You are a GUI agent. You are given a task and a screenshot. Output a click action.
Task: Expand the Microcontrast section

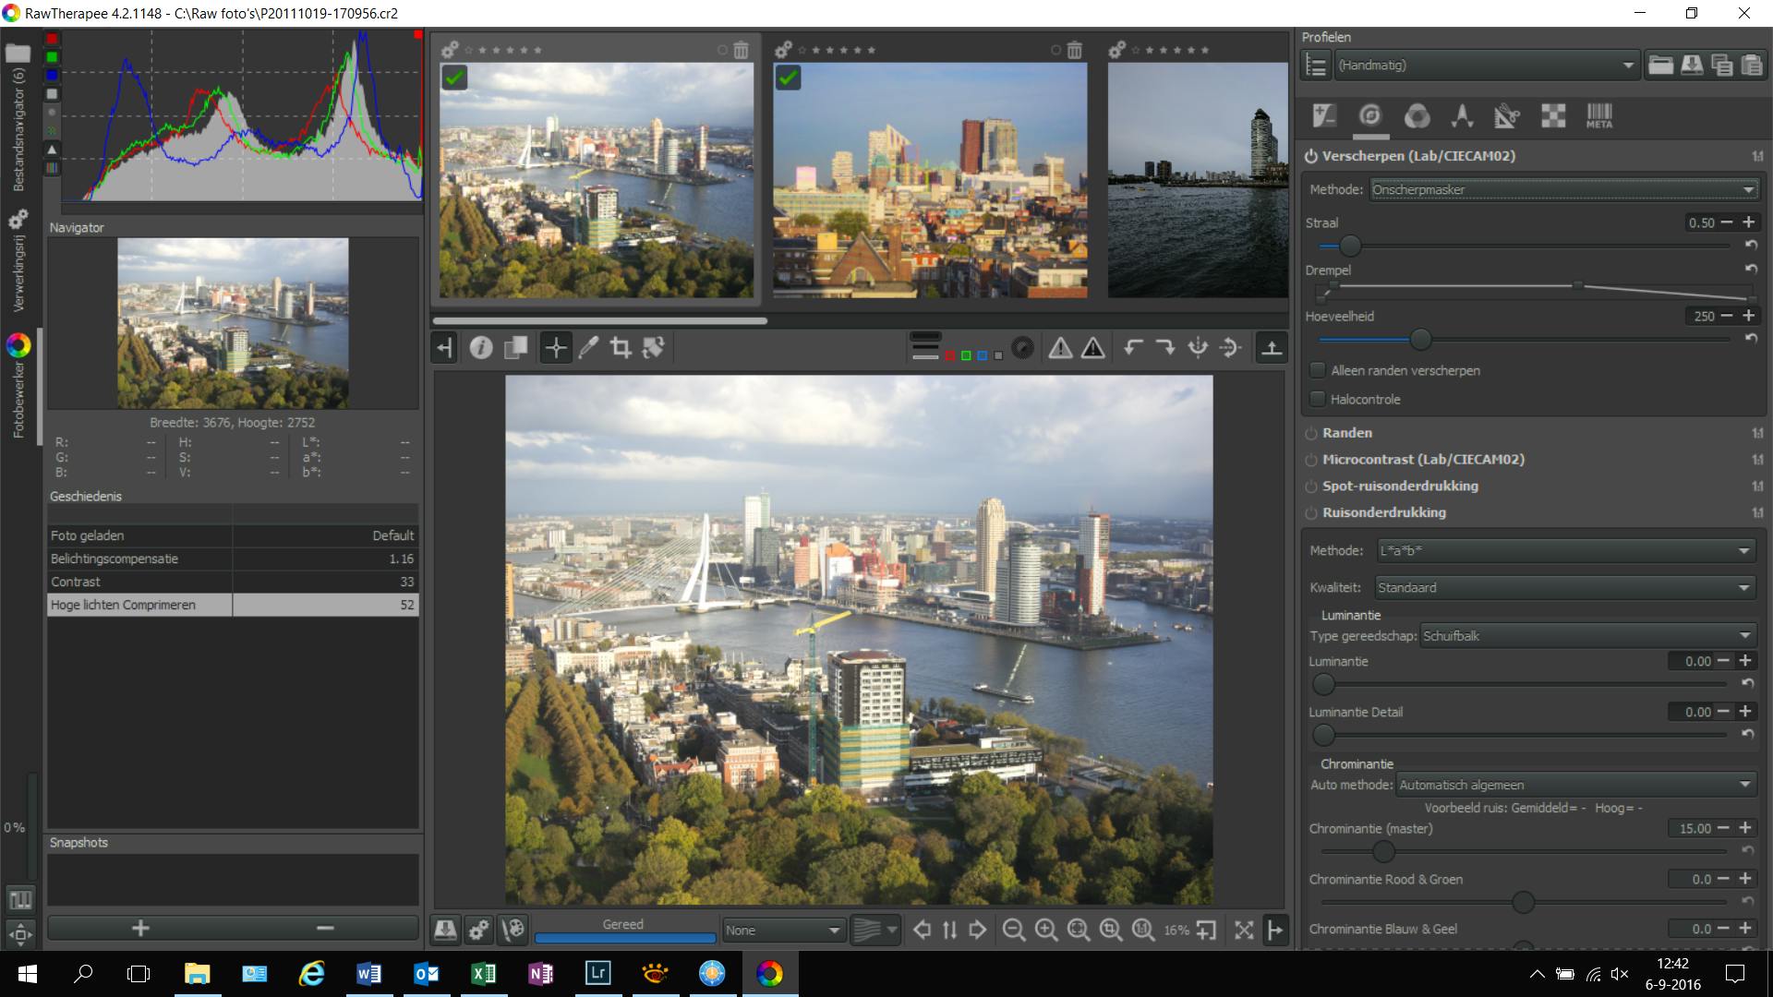click(1422, 459)
